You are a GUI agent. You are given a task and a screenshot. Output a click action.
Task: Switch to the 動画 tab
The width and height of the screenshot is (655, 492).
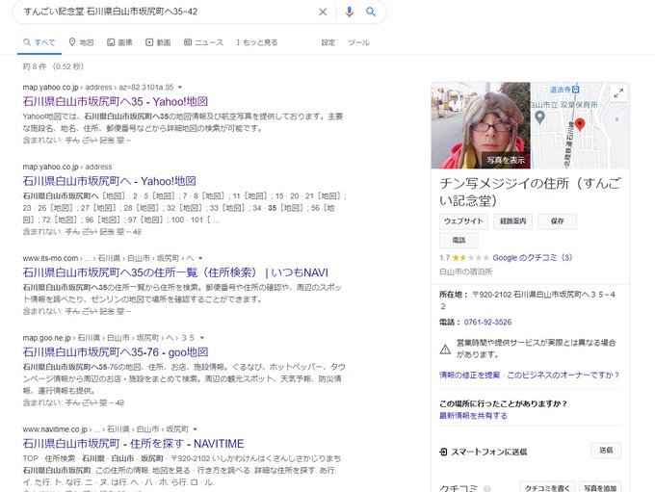pyautogui.click(x=158, y=42)
